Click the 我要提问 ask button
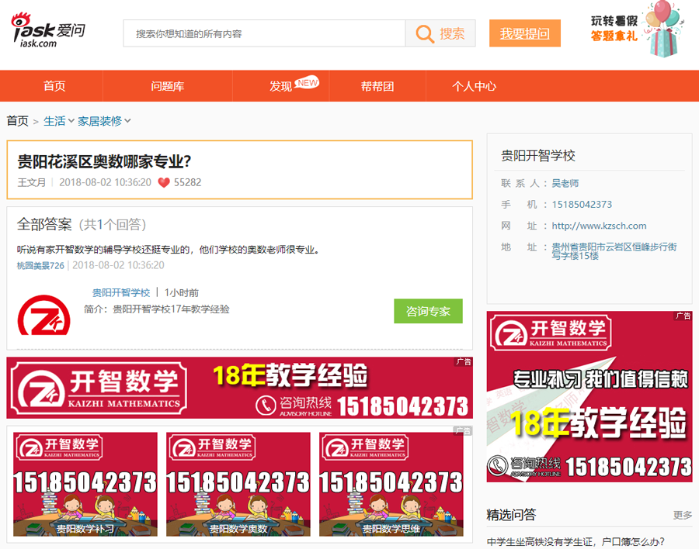 coord(525,33)
